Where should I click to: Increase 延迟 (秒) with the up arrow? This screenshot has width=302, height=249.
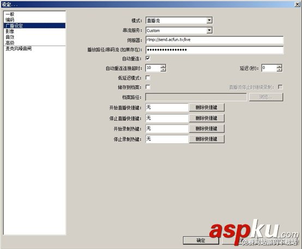click(279, 66)
